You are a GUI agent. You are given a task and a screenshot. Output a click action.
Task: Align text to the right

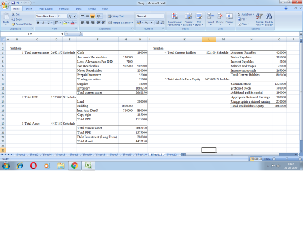click(93, 23)
